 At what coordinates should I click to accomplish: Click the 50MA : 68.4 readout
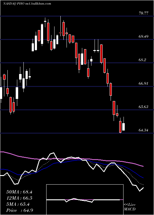[x=19, y=192]
